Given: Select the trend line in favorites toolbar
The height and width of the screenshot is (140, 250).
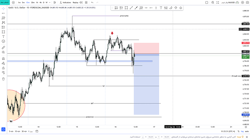Looking at the screenshot, I should pyautogui.click(x=131, y=8).
